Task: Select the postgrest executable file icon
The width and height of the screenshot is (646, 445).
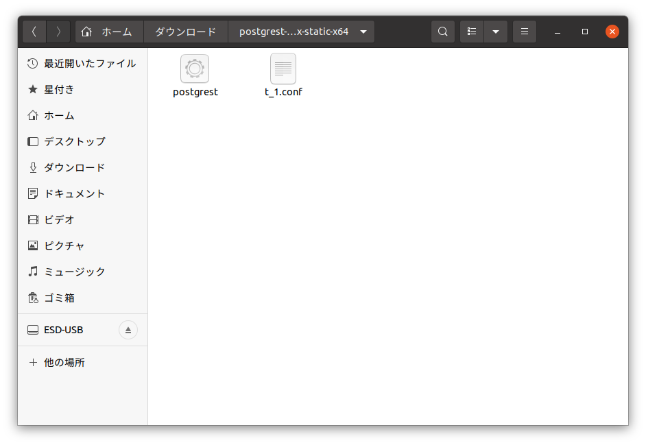Action: [195, 69]
